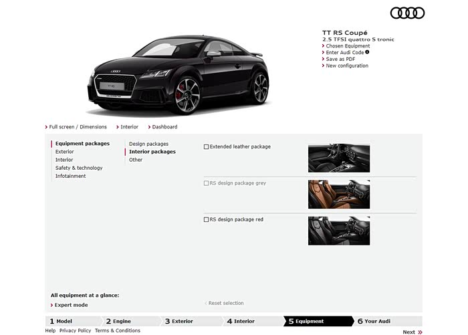Open the RS design package grey thumbnail

click(339, 195)
